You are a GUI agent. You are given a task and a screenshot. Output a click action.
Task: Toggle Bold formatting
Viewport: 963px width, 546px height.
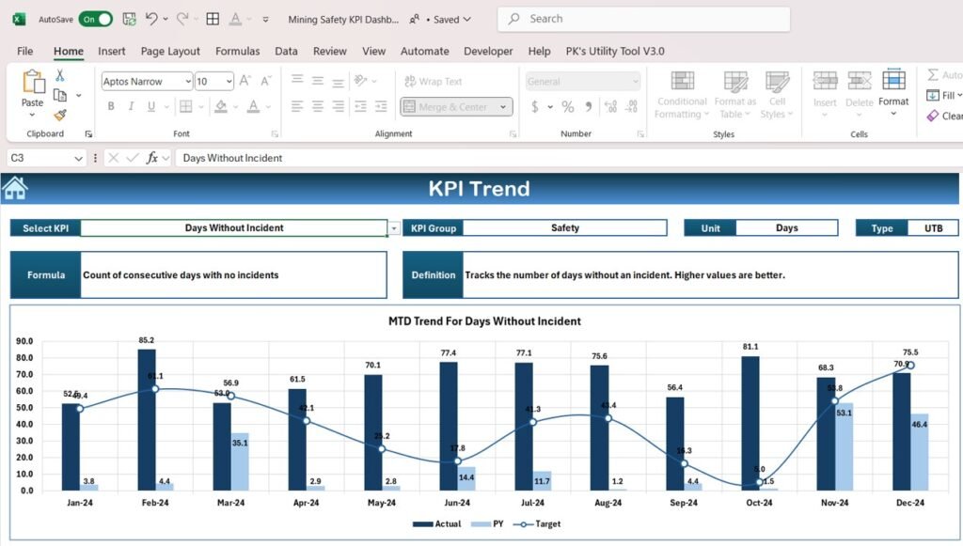click(x=110, y=107)
